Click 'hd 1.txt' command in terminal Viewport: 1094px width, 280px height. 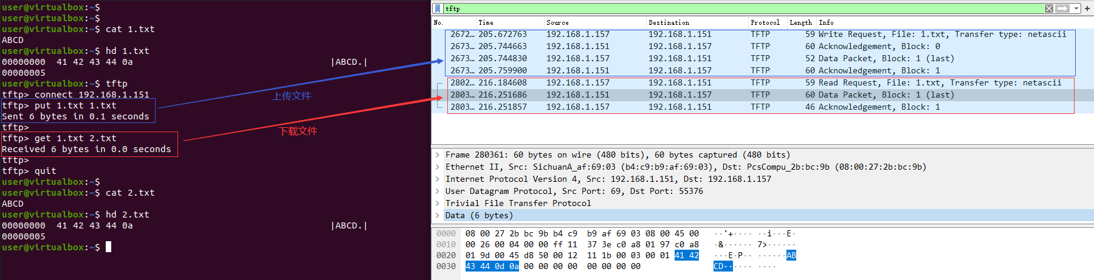click(x=127, y=51)
